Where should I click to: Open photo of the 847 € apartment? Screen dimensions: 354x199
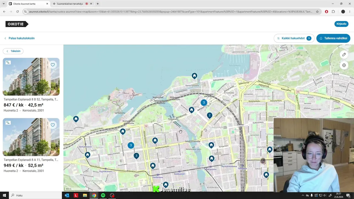[x=31, y=77]
